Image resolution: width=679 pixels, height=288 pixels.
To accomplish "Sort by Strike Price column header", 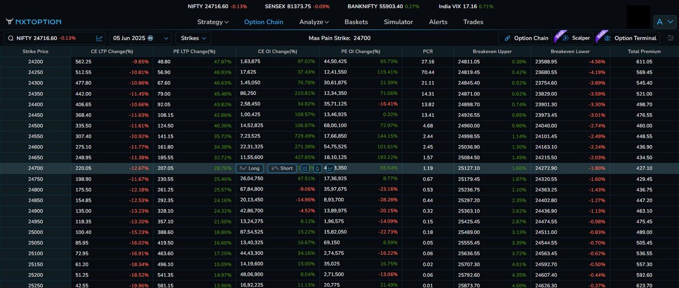I will click(35, 51).
